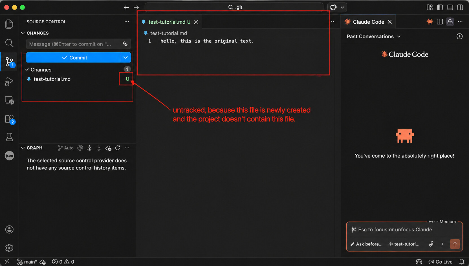Open the Accounts menu icon
Image resolution: width=469 pixels, height=266 pixels.
click(9, 229)
